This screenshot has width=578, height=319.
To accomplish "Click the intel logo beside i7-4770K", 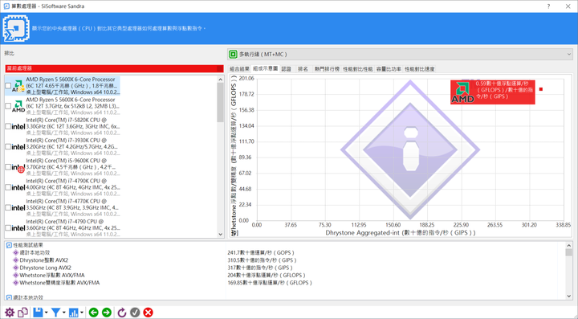I will pos(18,207).
